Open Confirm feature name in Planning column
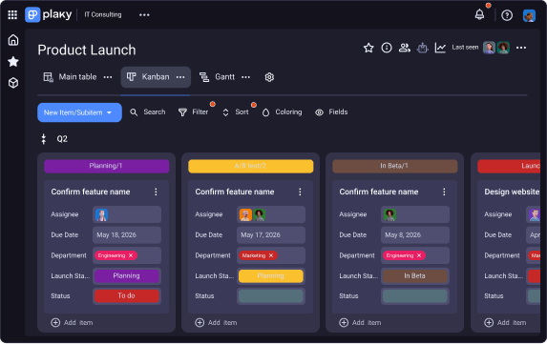 point(91,192)
